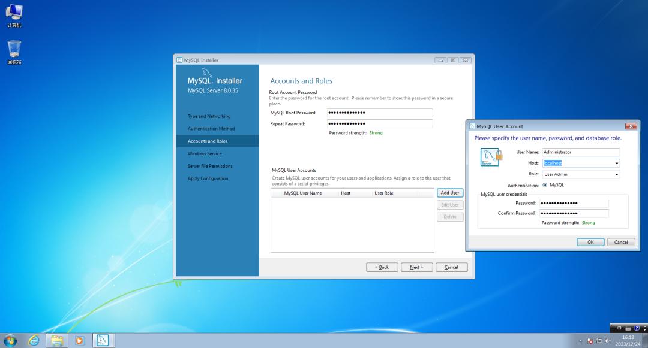648x348 pixels.
Task: Go to Authentication Method step
Action: (211, 129)
